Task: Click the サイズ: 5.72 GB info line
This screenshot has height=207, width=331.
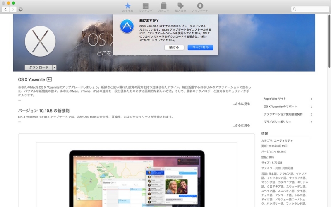Action: click(272, 163)
